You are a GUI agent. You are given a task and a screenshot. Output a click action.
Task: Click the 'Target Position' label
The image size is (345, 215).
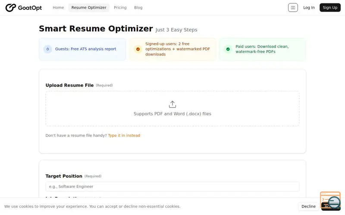pos(64,176)
